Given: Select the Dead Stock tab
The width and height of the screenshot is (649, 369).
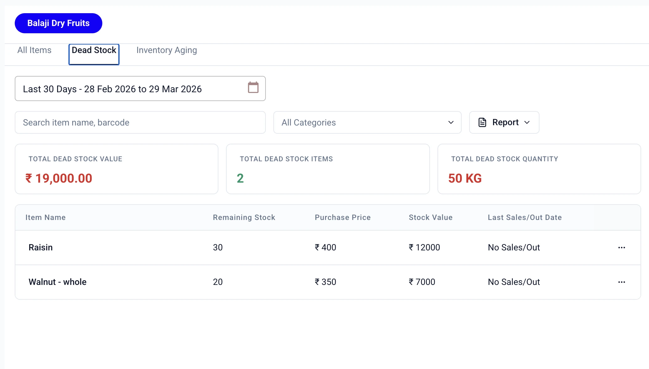Looking at the screenshot, I should click(94, 50).
